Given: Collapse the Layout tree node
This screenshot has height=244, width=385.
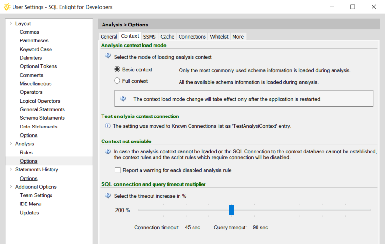Looking at the screenshot, I should click(x=11, y=23).
